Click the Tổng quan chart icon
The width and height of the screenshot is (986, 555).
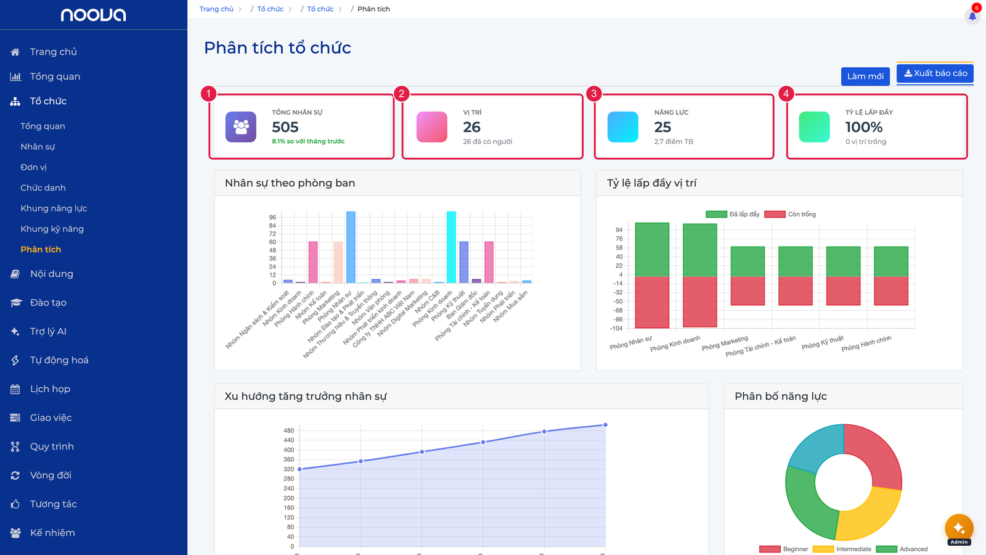(15, 76)
